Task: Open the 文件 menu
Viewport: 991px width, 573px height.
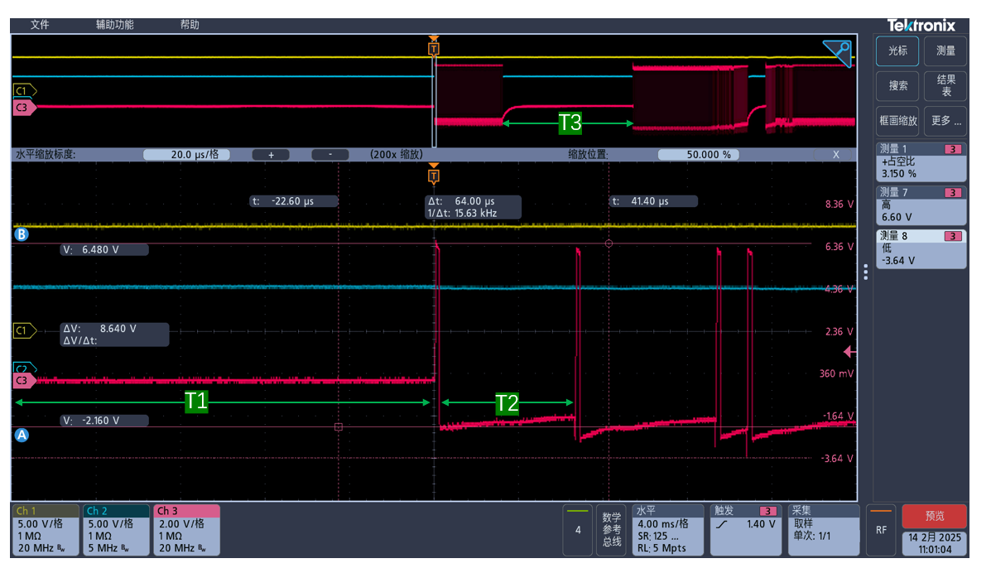Action: pyautogui.click(x=39, y=24)
